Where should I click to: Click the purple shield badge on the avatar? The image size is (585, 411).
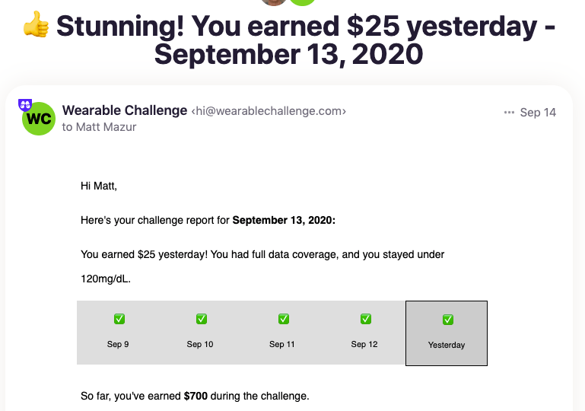click(24, 105)
